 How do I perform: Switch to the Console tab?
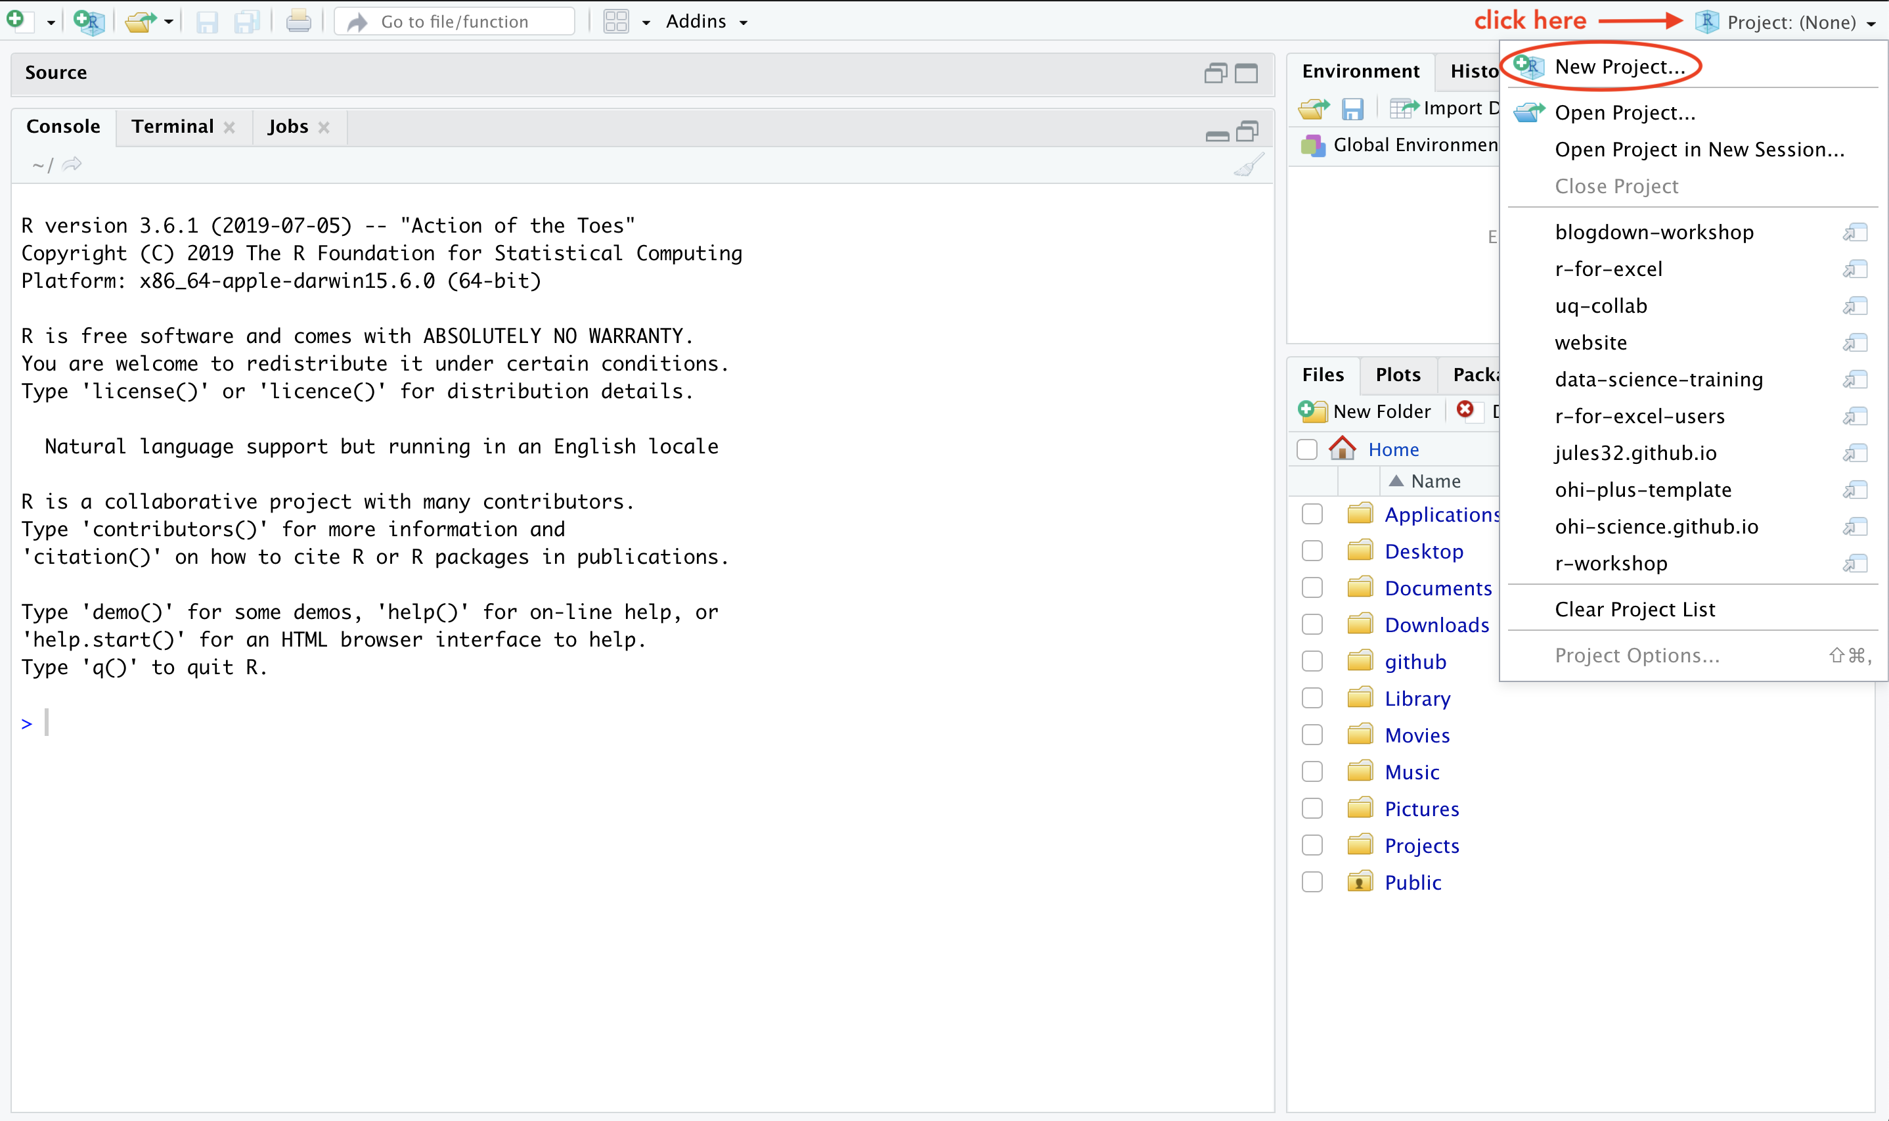tap(64, 126)
